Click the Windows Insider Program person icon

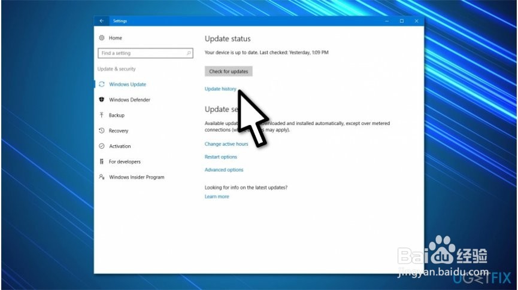coord(102,177)
